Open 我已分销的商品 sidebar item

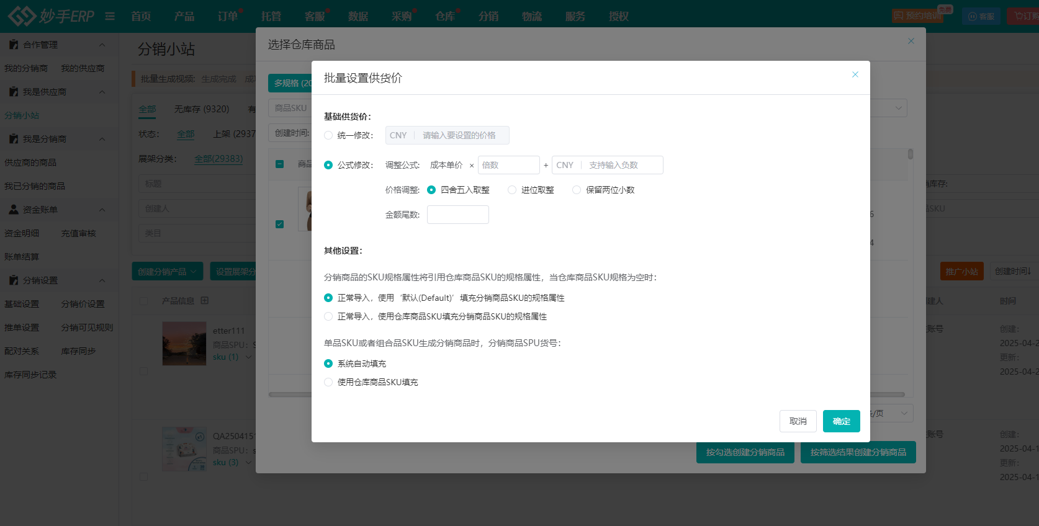[x=35, y=186]
